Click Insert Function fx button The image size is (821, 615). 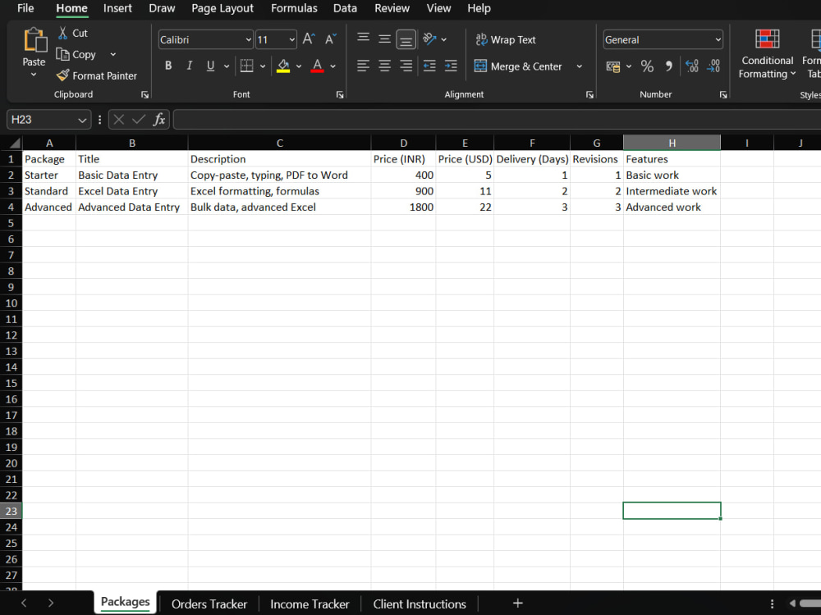click(159, 120)
